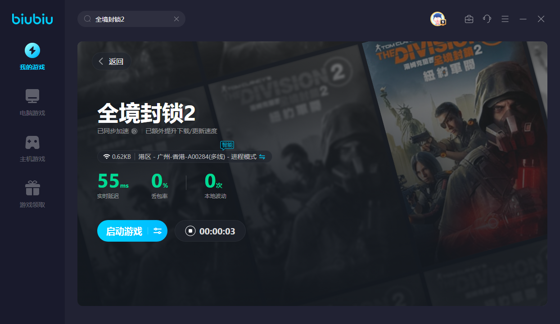Viewport: 560px width, 324px height.
Task: Open customer support headset icon
Action: (487, 19)
